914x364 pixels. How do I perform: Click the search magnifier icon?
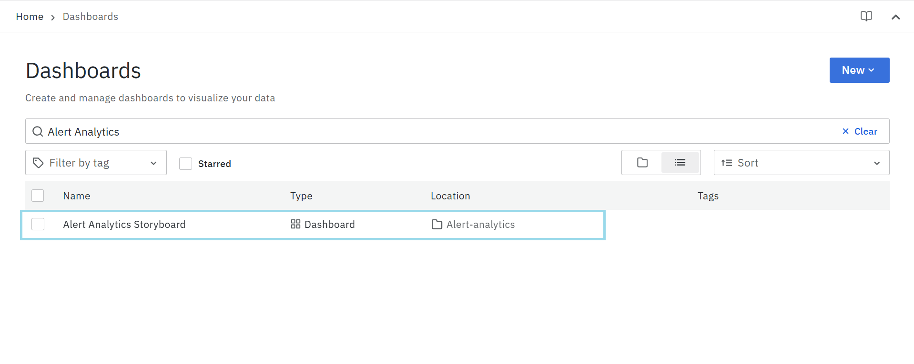[x=38, y=131]
